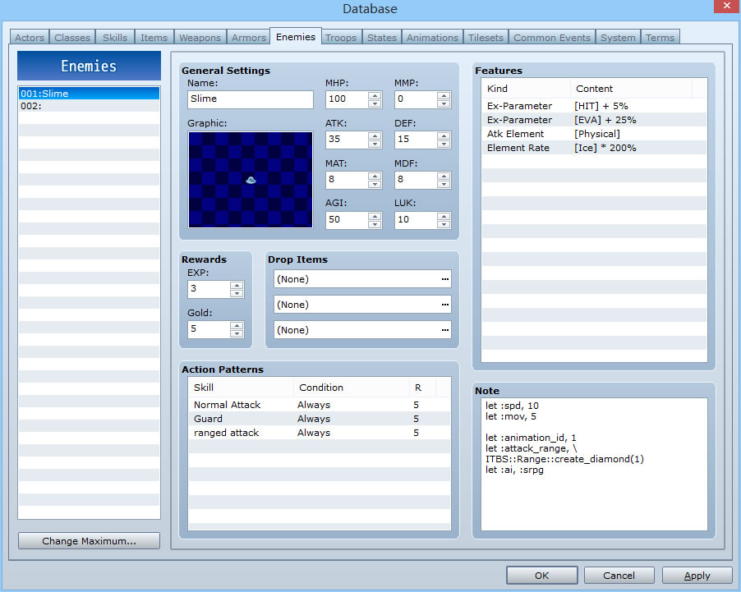Screen dimensions: 741x592
Task: Decrease the DEF value with down arrow
Action: point(444,144)
